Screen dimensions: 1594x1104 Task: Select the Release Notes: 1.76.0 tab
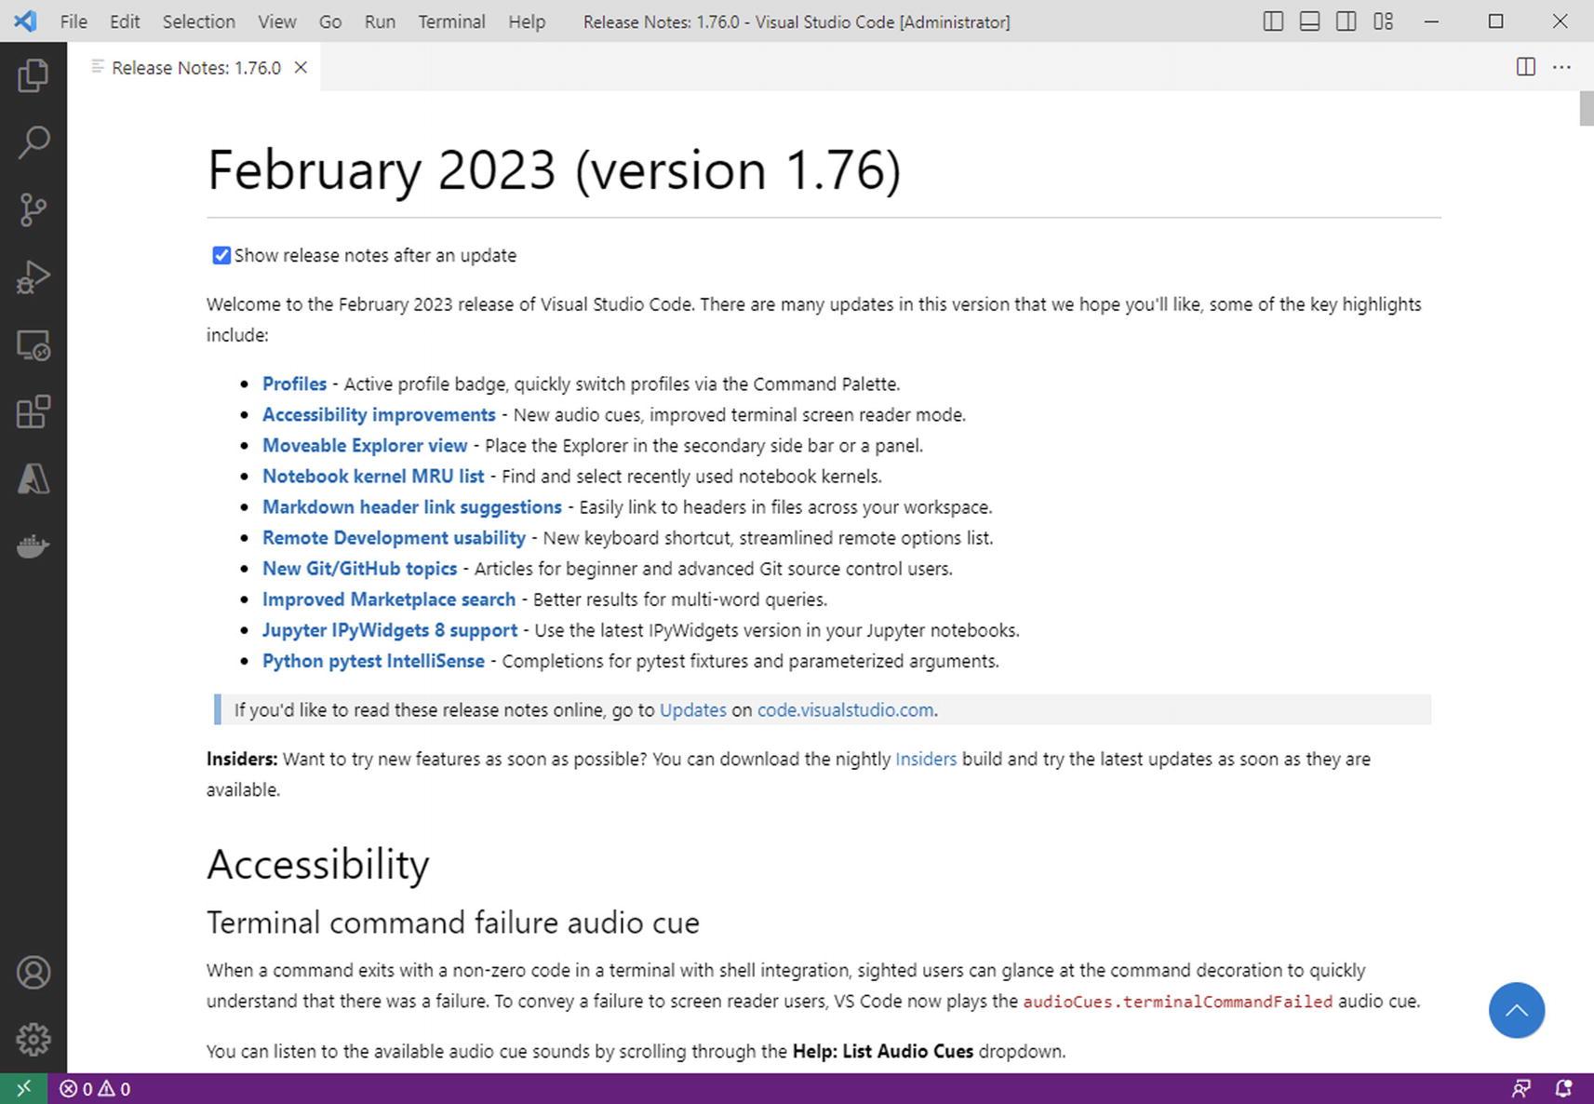[x=194, y=67]
